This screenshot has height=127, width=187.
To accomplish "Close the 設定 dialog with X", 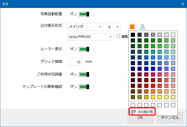I will pos(183,4).
